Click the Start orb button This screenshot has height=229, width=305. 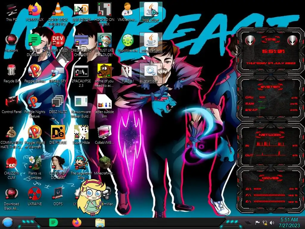click(x=7, y=223)
